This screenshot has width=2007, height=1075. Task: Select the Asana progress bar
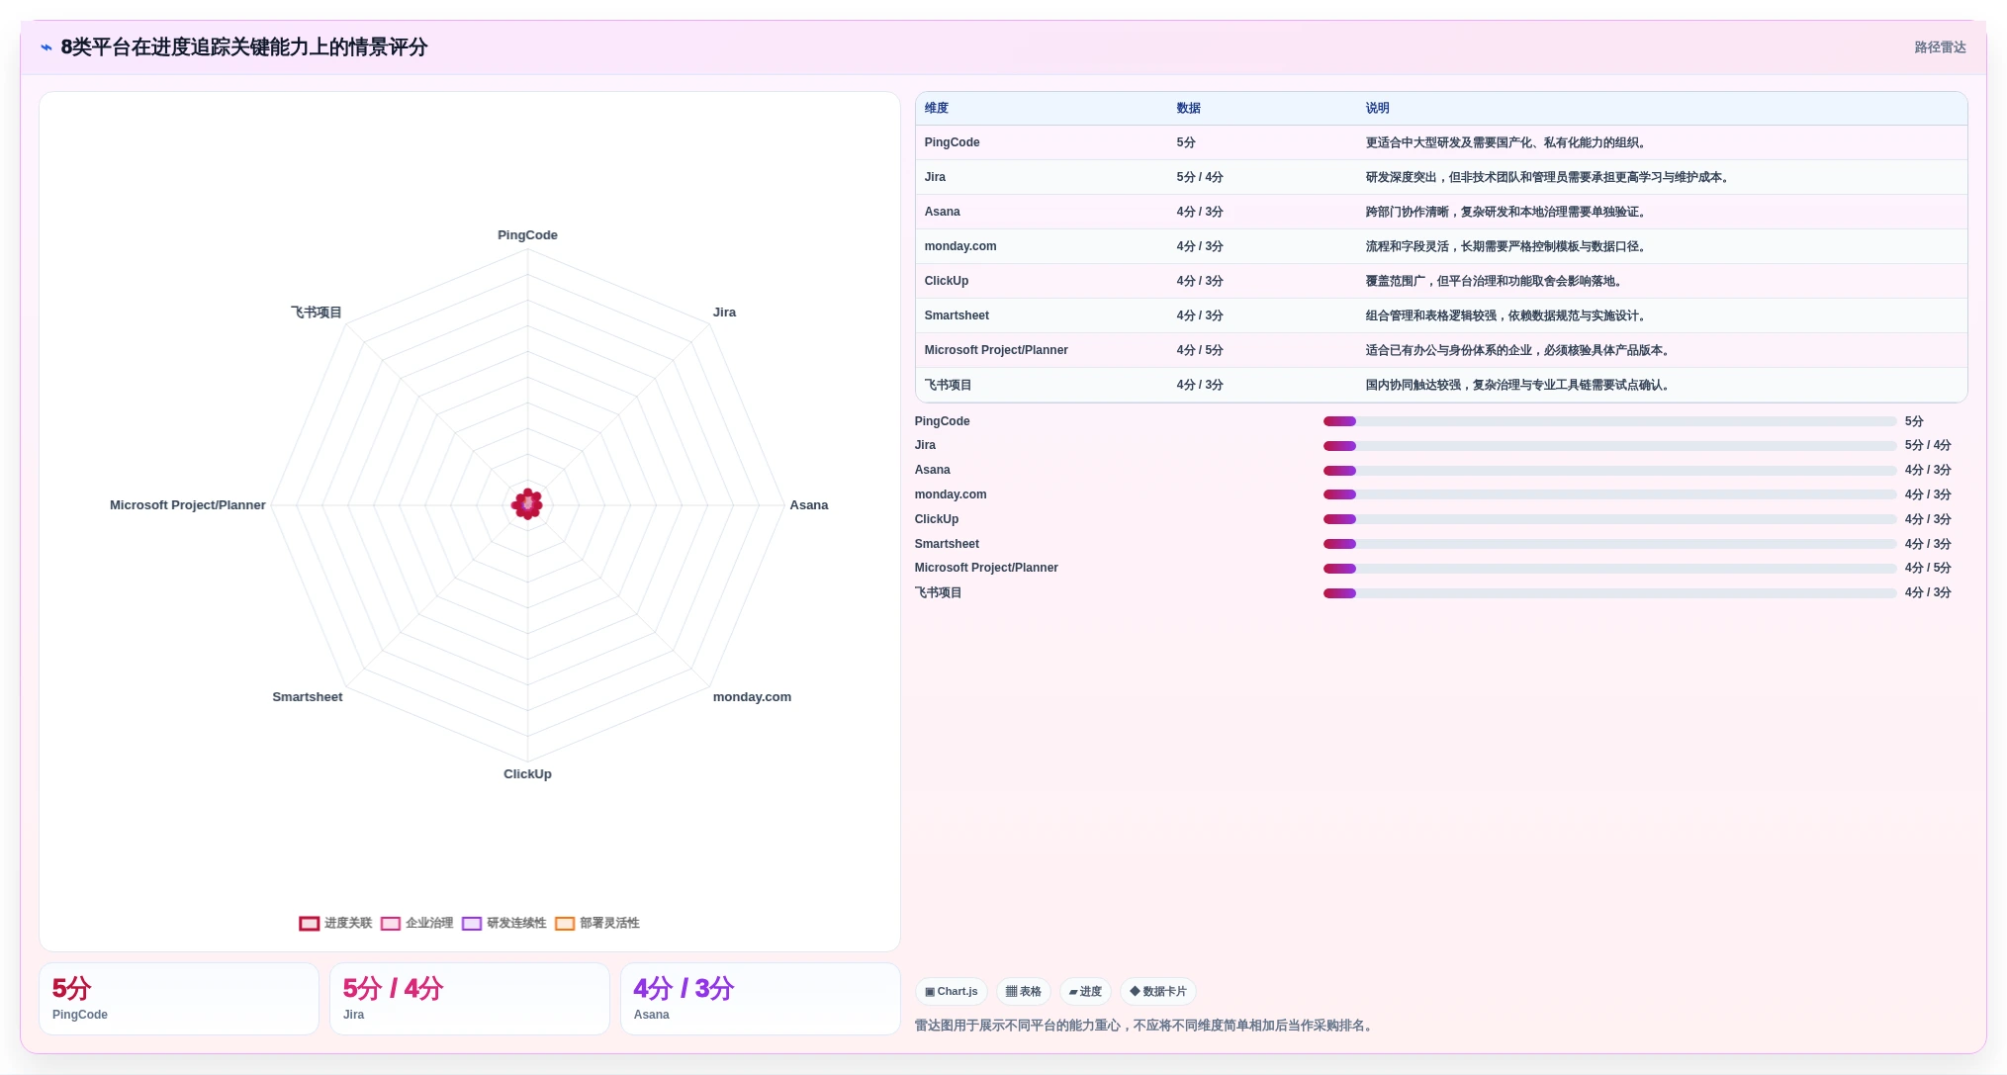(x=1609, y=471)
